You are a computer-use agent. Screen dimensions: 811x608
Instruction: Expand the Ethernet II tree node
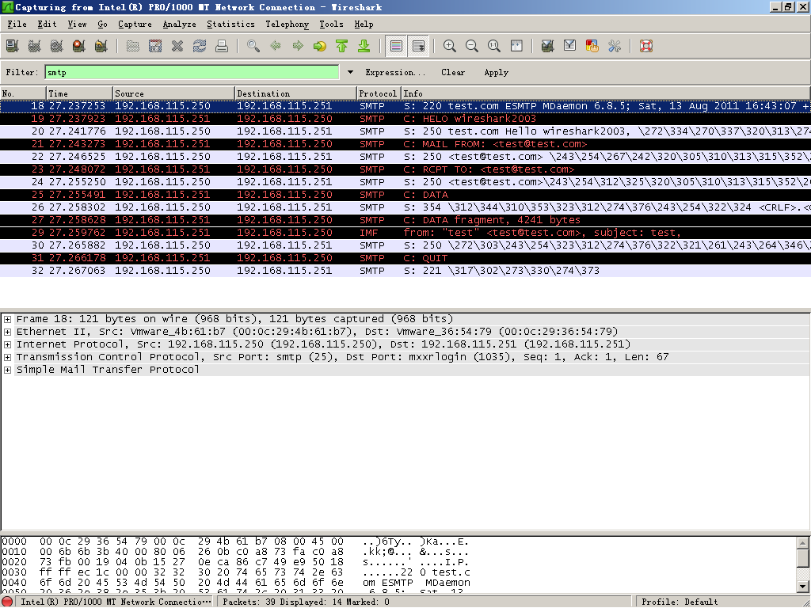click(x=7, y=332)
